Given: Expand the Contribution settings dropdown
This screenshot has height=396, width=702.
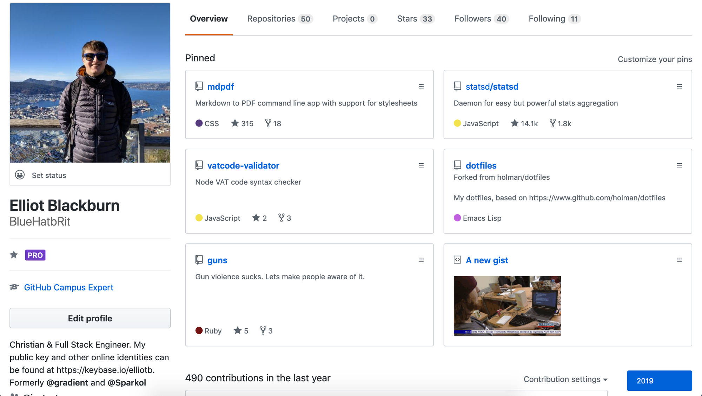Looking at the screenshot, I should pyautogui.click(x=565, y=379).
